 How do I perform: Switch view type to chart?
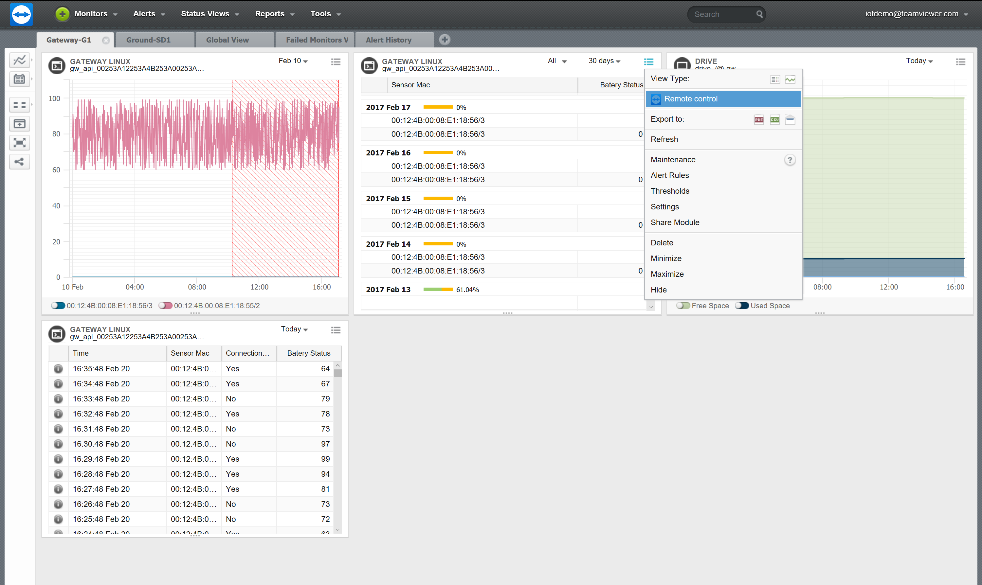click(790, 80)
